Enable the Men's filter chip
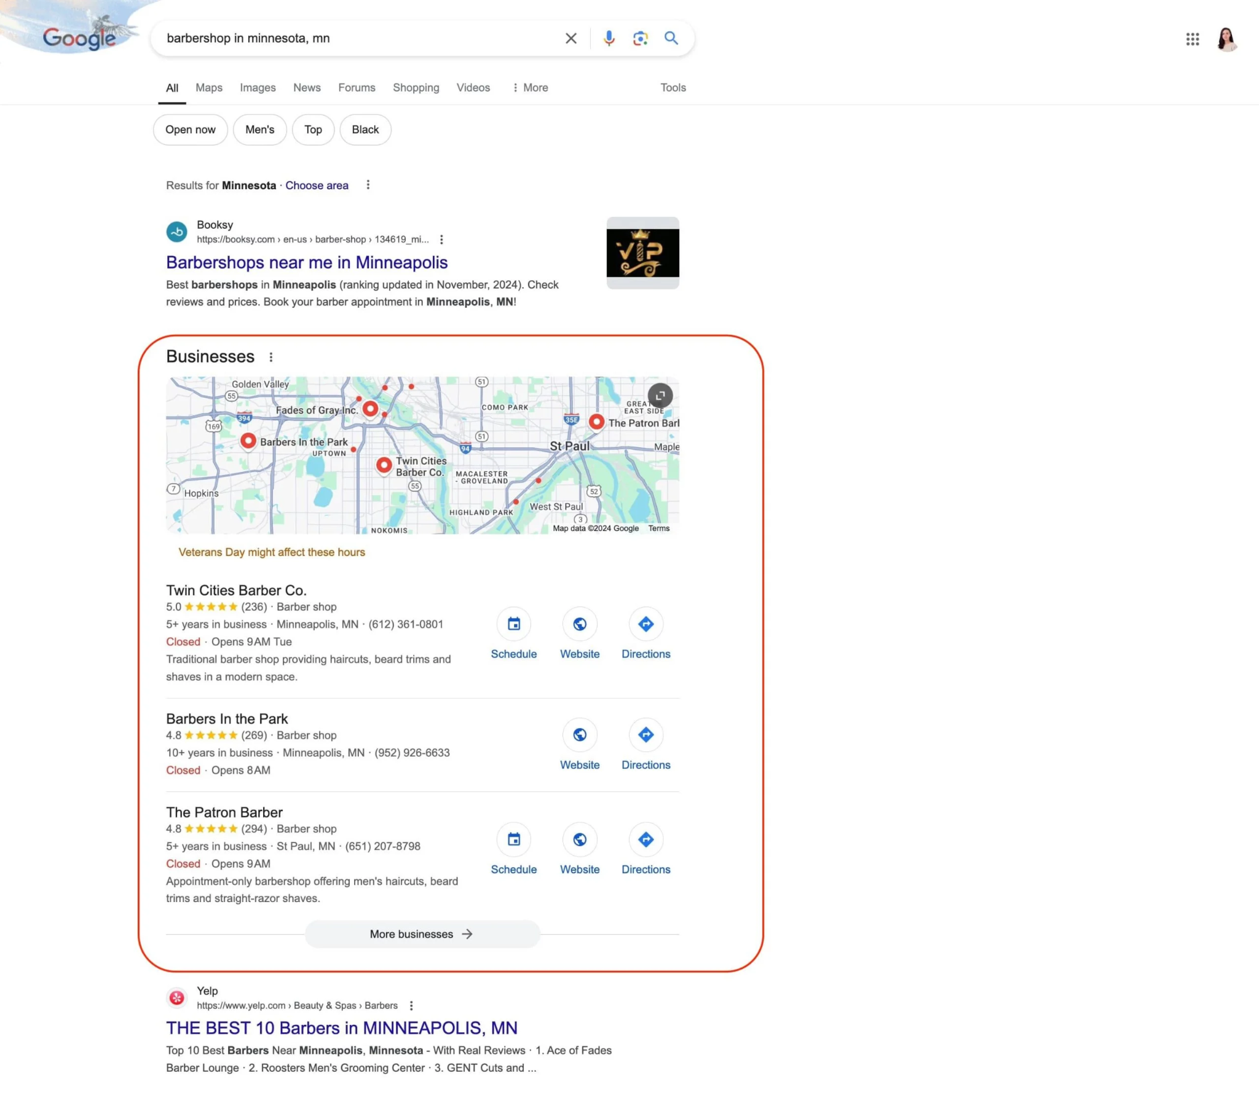The height and width of the screenshot is (1095, 1259). [x=260, y=130]
